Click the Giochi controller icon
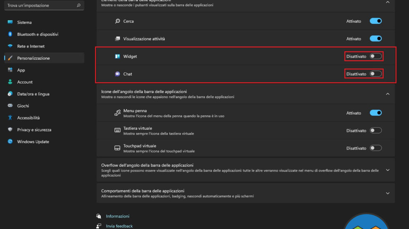Image resolution: width=409 pixels, height=229 pixels. [x=10, y=106]
